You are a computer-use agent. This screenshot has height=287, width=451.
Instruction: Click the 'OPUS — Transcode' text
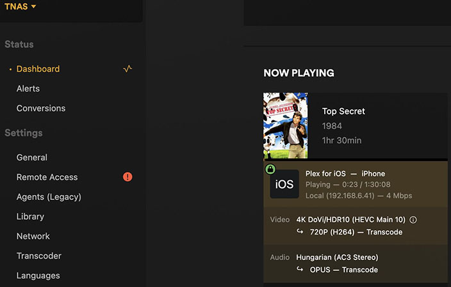coord(344,270)
